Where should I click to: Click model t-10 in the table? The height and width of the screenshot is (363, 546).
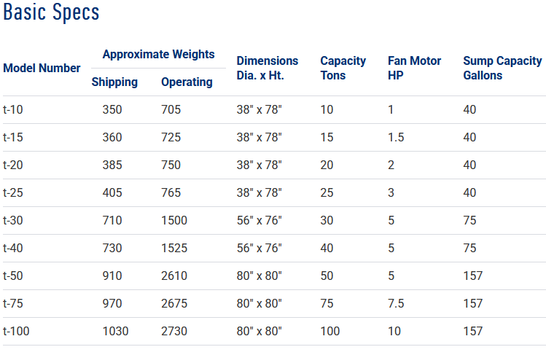click(13, 110)
